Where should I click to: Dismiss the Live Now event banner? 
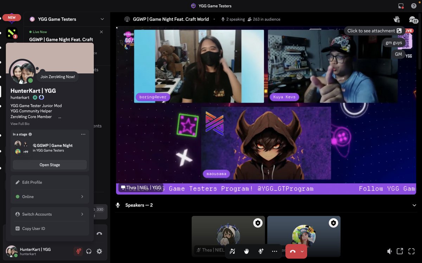click(101, 32)
